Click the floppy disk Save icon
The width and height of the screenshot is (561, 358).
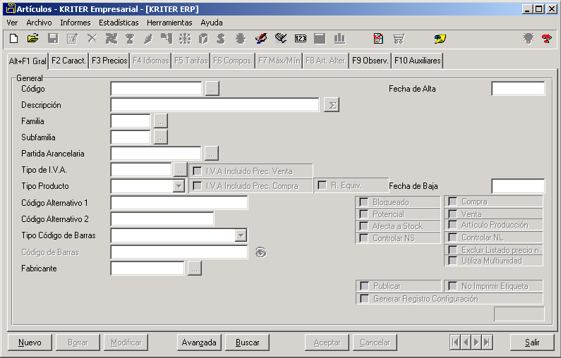[53, 38]
